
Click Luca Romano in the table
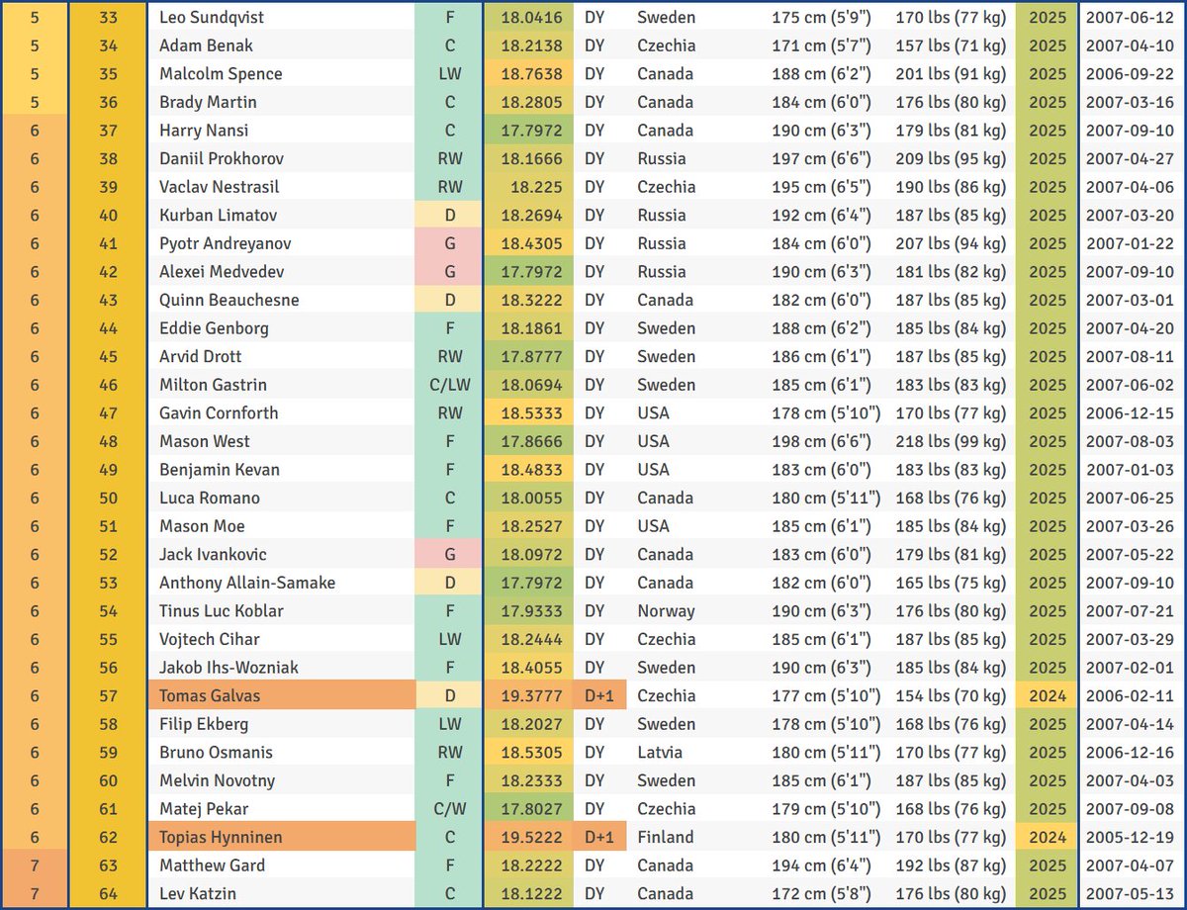[x=281, y=498]
